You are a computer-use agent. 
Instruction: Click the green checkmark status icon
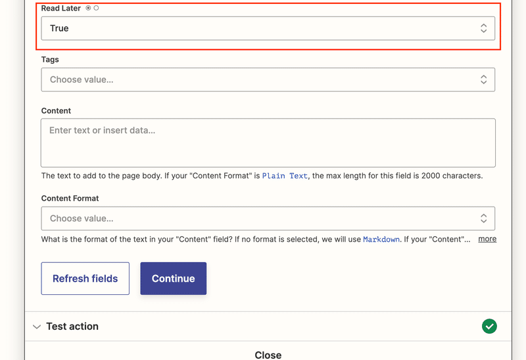[489, 326]
